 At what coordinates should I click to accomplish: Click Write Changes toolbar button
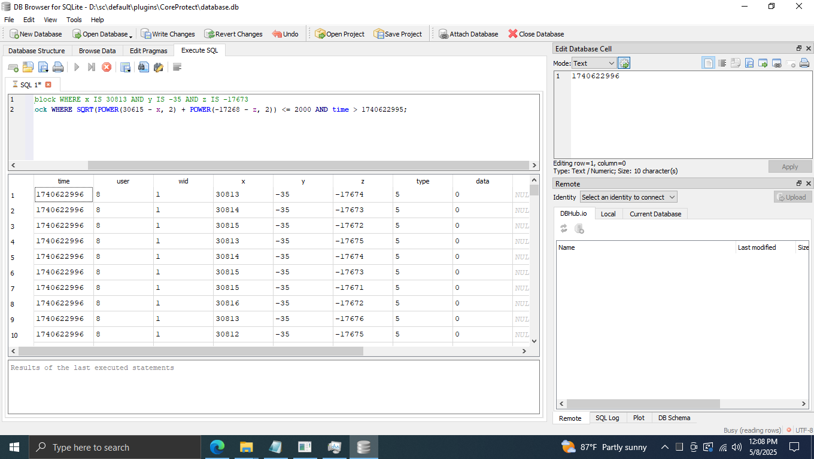[168, 34]
